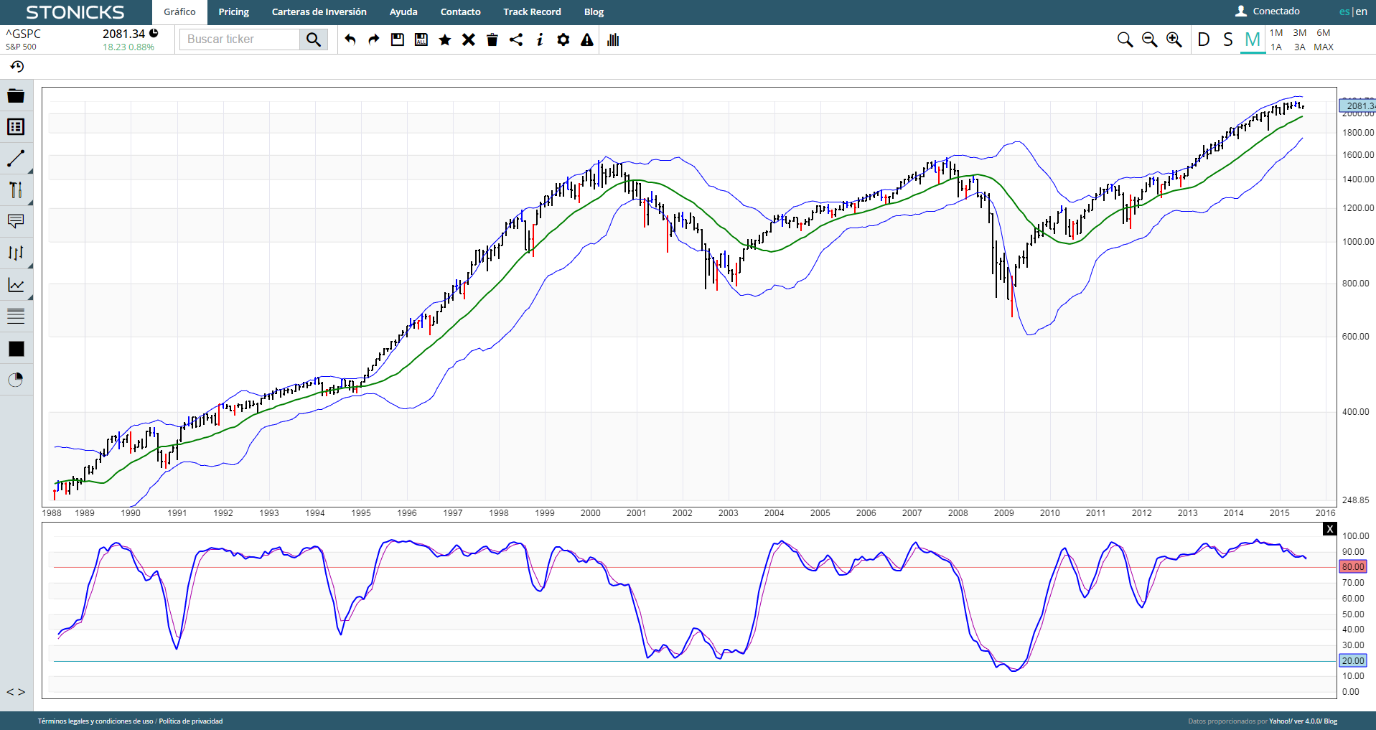This screenshot has width=1376, height=730.
Task: Open the Gráfico tab
Action: click(179, 12)
